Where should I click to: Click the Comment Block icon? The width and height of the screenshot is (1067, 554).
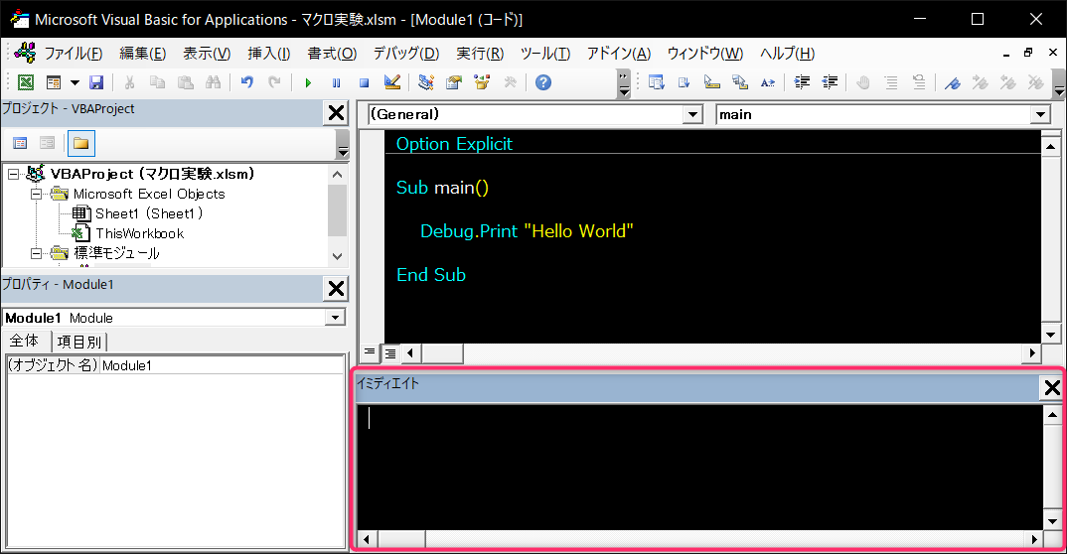(x=891, y=83)
